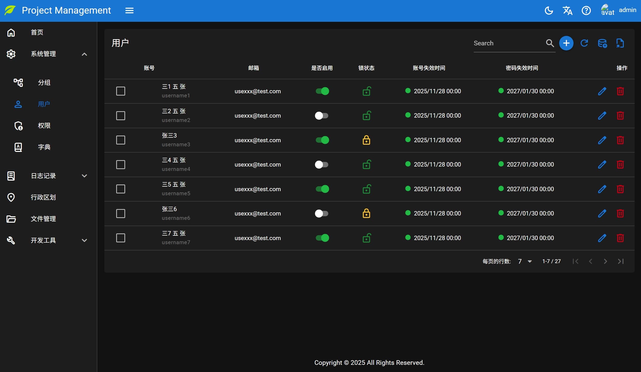The image size is (641, 372).
Task: Go to next page of users
Action: 605,261
